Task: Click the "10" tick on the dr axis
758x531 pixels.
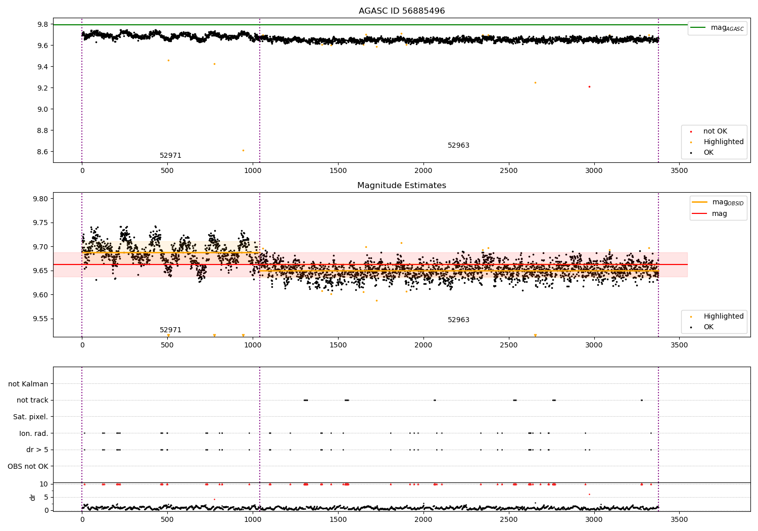Action: click(44, 484)
